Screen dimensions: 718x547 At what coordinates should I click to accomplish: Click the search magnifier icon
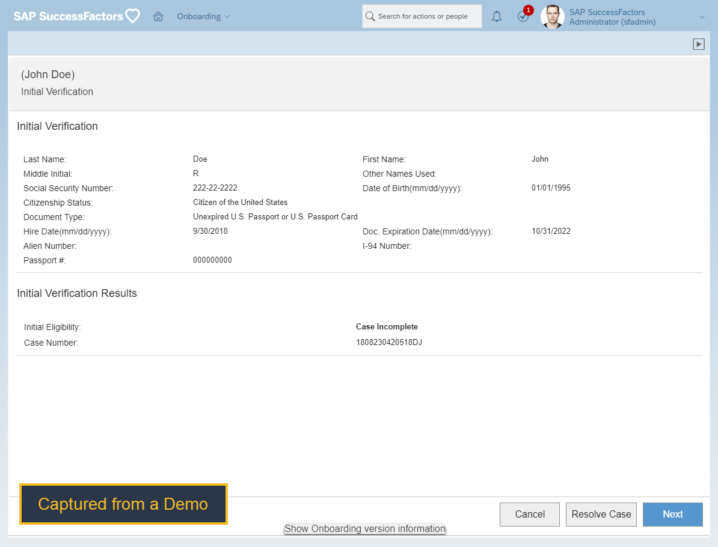pos(370,16)
